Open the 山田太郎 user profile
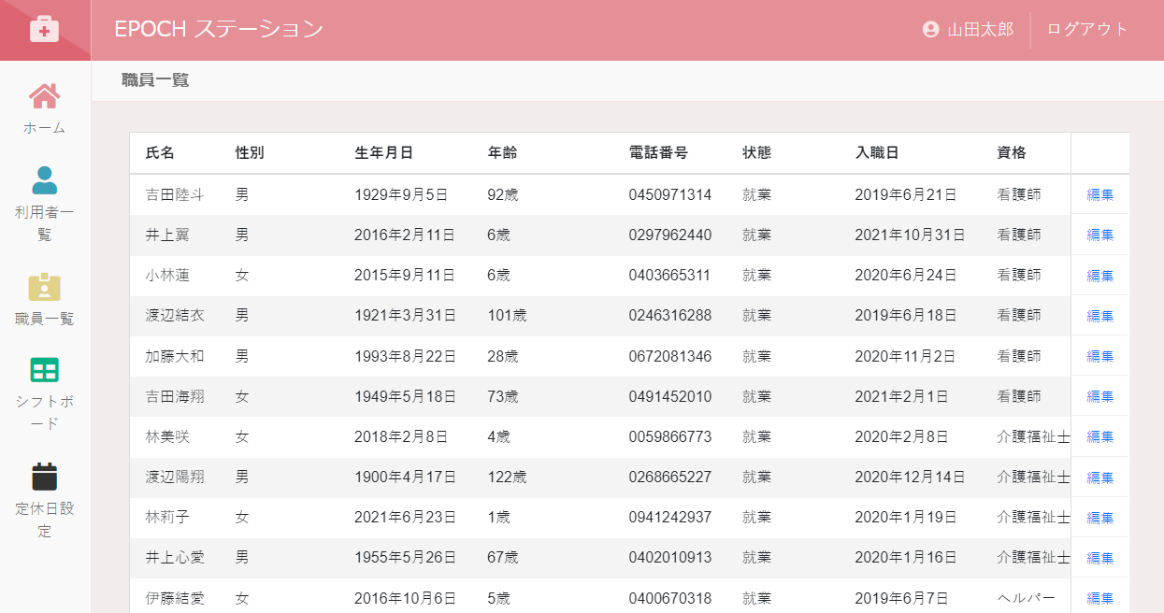1164x613 pixels. tap(980, 29)
